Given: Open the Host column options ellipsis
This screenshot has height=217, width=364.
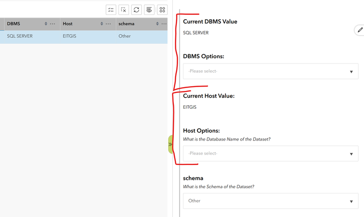Looking at the screenshot, I should click(x=108, y=24).
